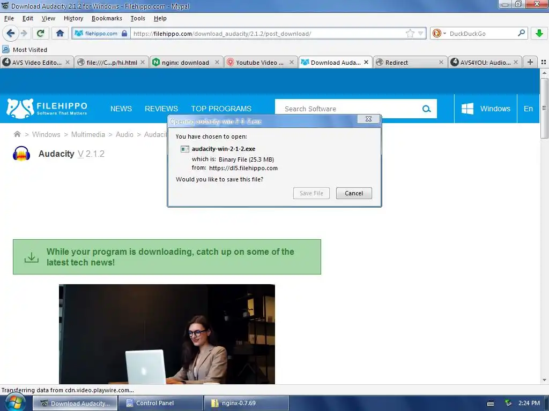Close the nginx: download tab
This screenshot has width=549, height=411.
pyautogui.click(x=217, y=62)
